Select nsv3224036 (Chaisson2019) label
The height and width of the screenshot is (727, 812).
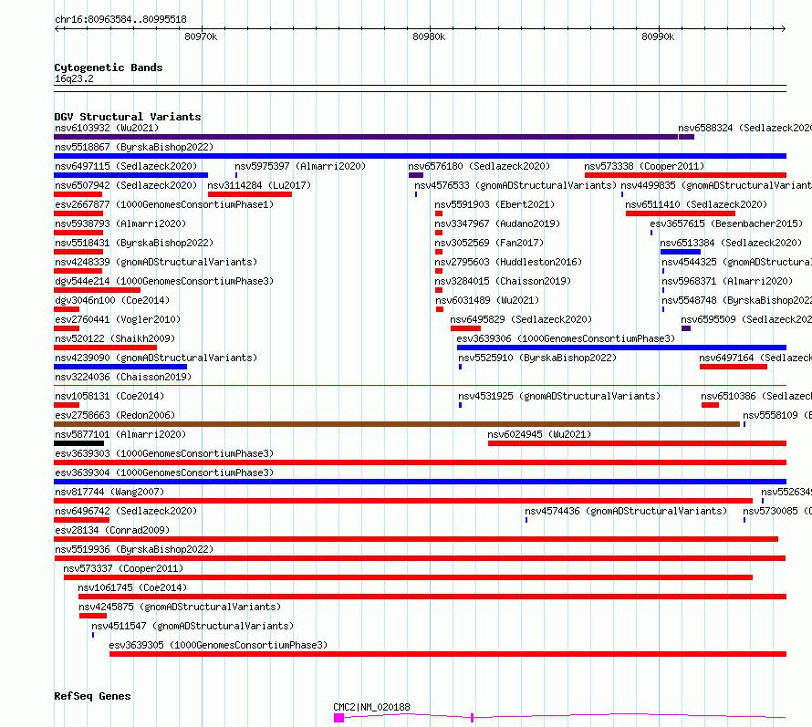click(123, 377)
